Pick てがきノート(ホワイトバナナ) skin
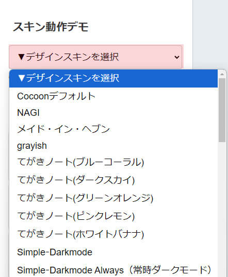This screenshot has height=277, width=228. click(113, 234)
